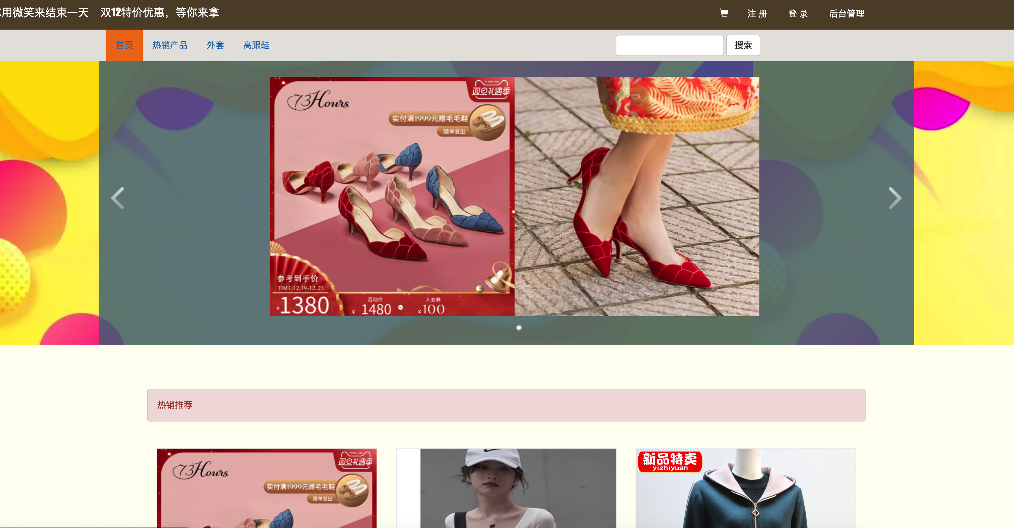Click the 热销推荐 section header
The width and height of the screenshot is (1014, 528).
tap(506, 405)
